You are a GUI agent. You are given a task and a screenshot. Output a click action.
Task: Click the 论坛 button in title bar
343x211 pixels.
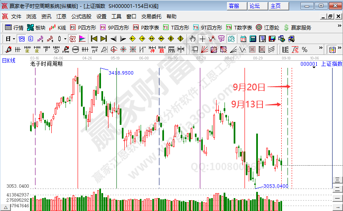click(x=255, y=6)
